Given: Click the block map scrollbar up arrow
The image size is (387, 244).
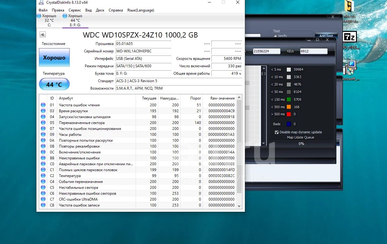Looking at the screenshot, I should [263, 68].
